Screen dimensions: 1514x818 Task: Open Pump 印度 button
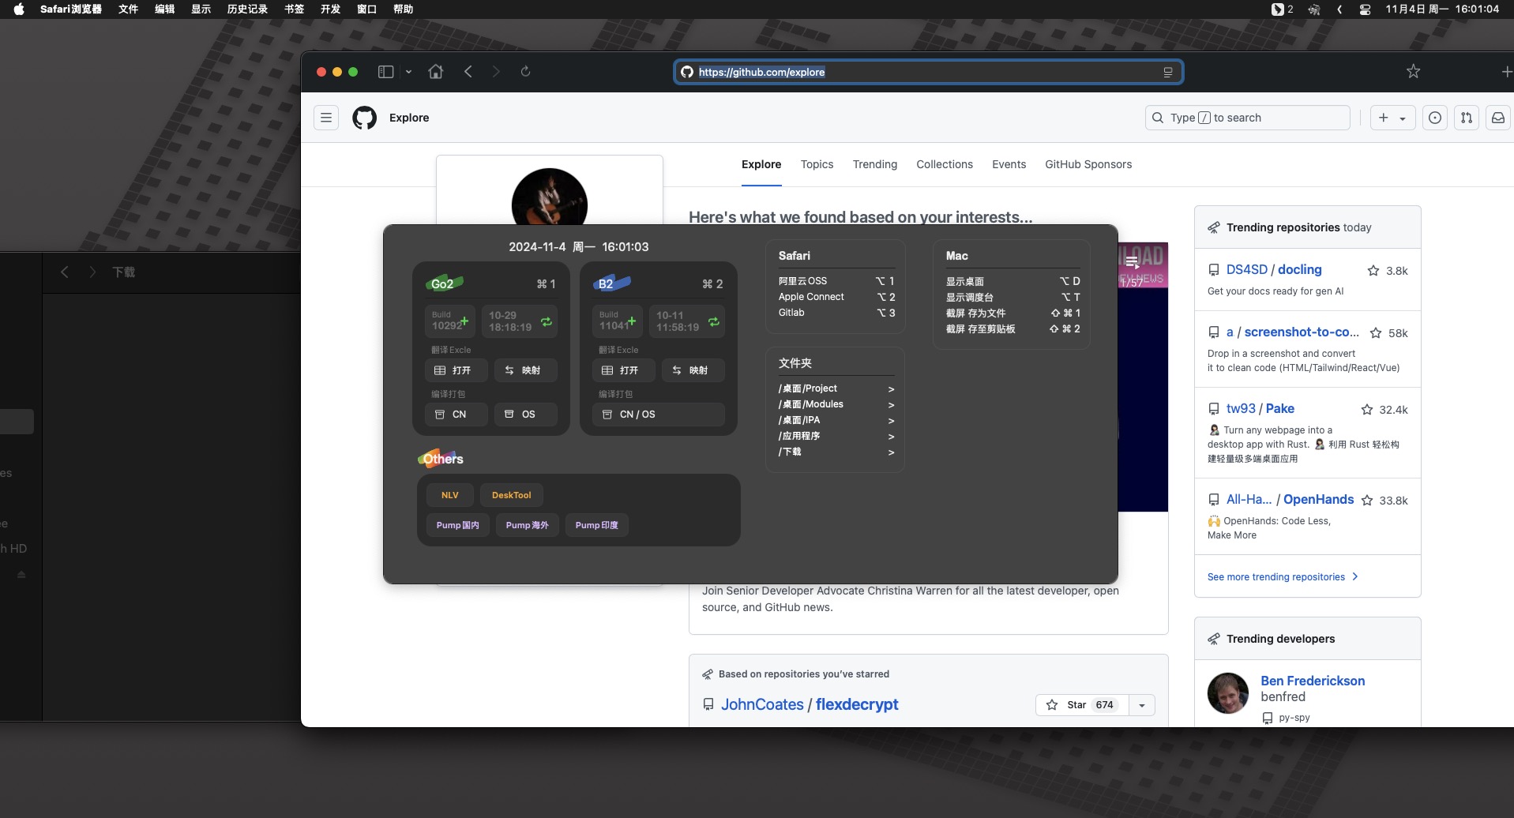596,525
